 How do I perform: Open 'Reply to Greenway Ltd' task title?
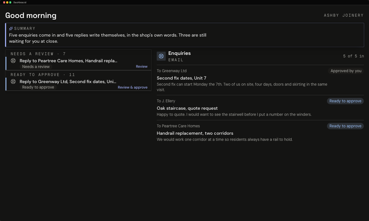click(68, 81)
